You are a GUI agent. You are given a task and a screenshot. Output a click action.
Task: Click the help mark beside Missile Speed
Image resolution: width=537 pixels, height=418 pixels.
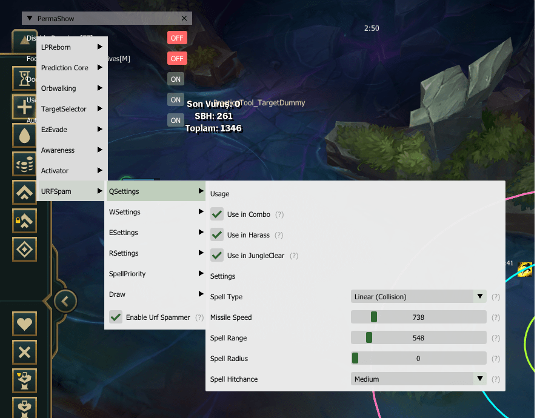click(x=496, y=317)
